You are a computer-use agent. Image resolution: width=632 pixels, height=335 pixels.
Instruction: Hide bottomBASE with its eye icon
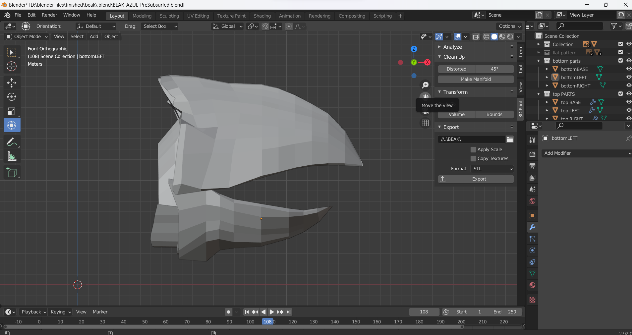(x=628, y=69)
